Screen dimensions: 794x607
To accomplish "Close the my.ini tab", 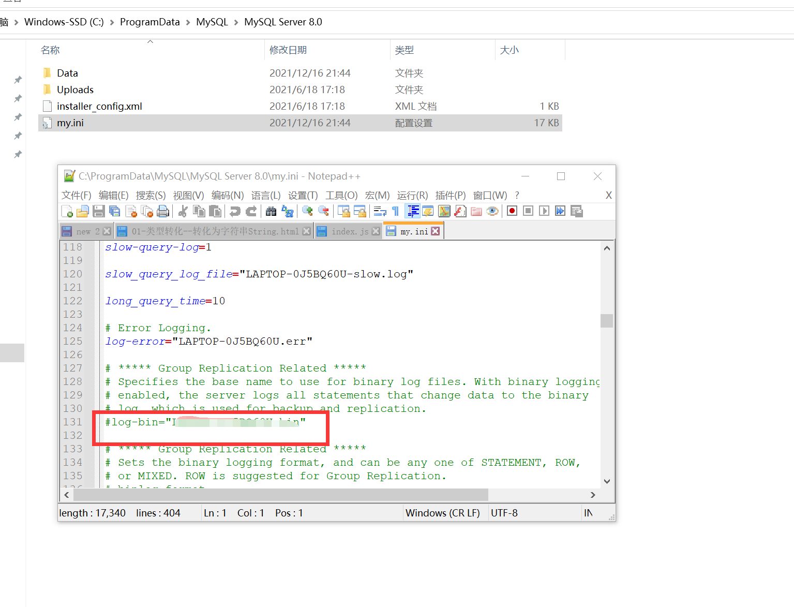I will pos(435,231).
